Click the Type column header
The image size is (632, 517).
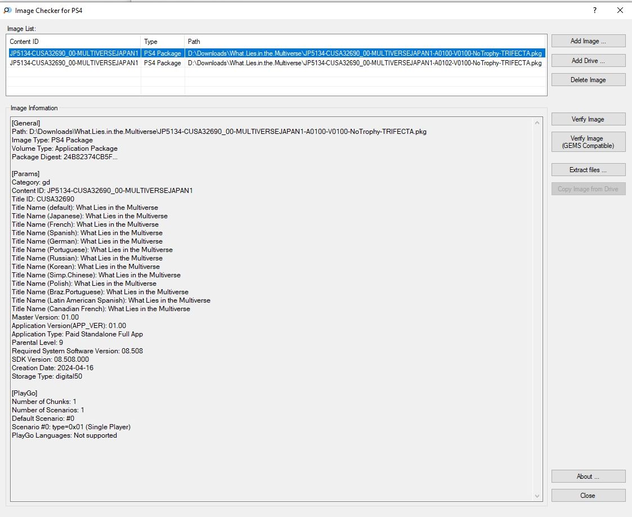click(163, 42)
